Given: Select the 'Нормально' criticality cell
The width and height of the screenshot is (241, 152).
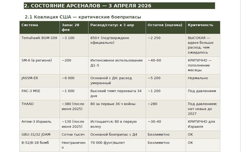Looking at the screenshot, I should (x=198, y=78).
